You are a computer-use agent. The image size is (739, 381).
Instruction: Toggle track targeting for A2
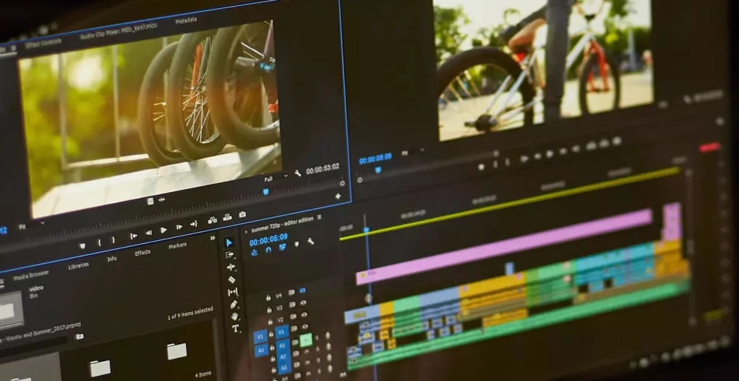[x=282, y=357]
